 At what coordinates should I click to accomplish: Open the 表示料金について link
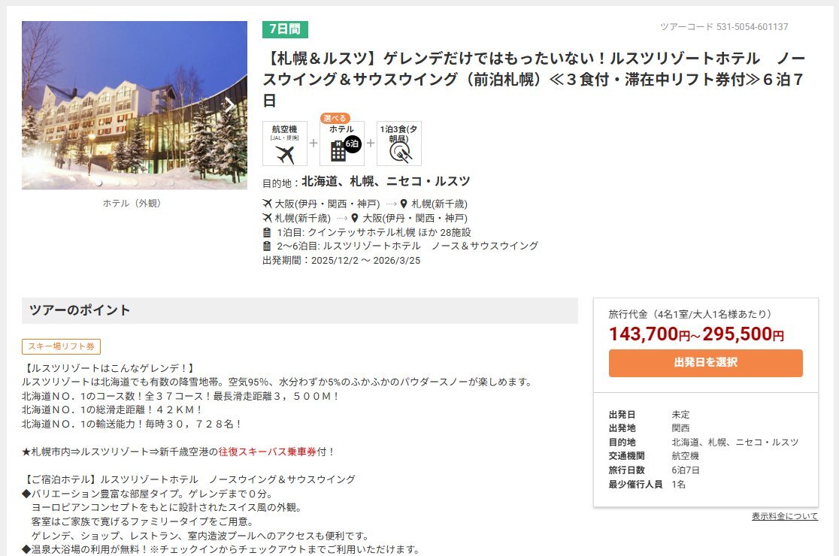tap(784, 516)
